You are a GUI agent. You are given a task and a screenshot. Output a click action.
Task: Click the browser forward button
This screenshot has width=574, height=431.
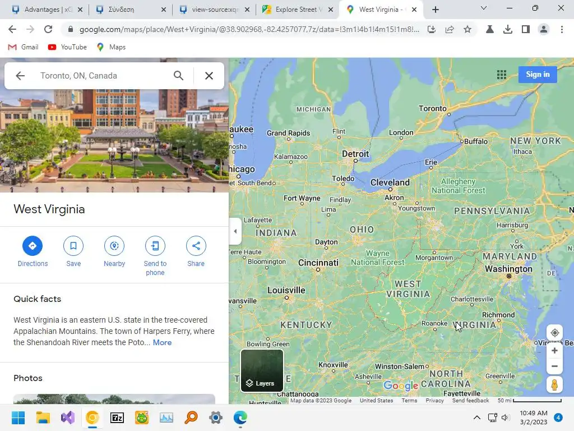pos(30,29)
